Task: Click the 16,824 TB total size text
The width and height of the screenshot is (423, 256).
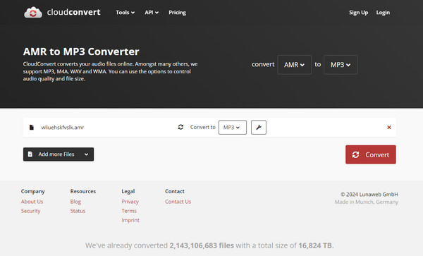Action: pyautogui.click(x=315, y=245)
